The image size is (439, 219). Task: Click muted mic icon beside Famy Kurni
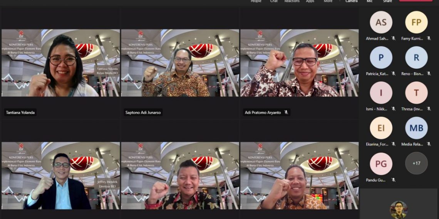point(429,38)
